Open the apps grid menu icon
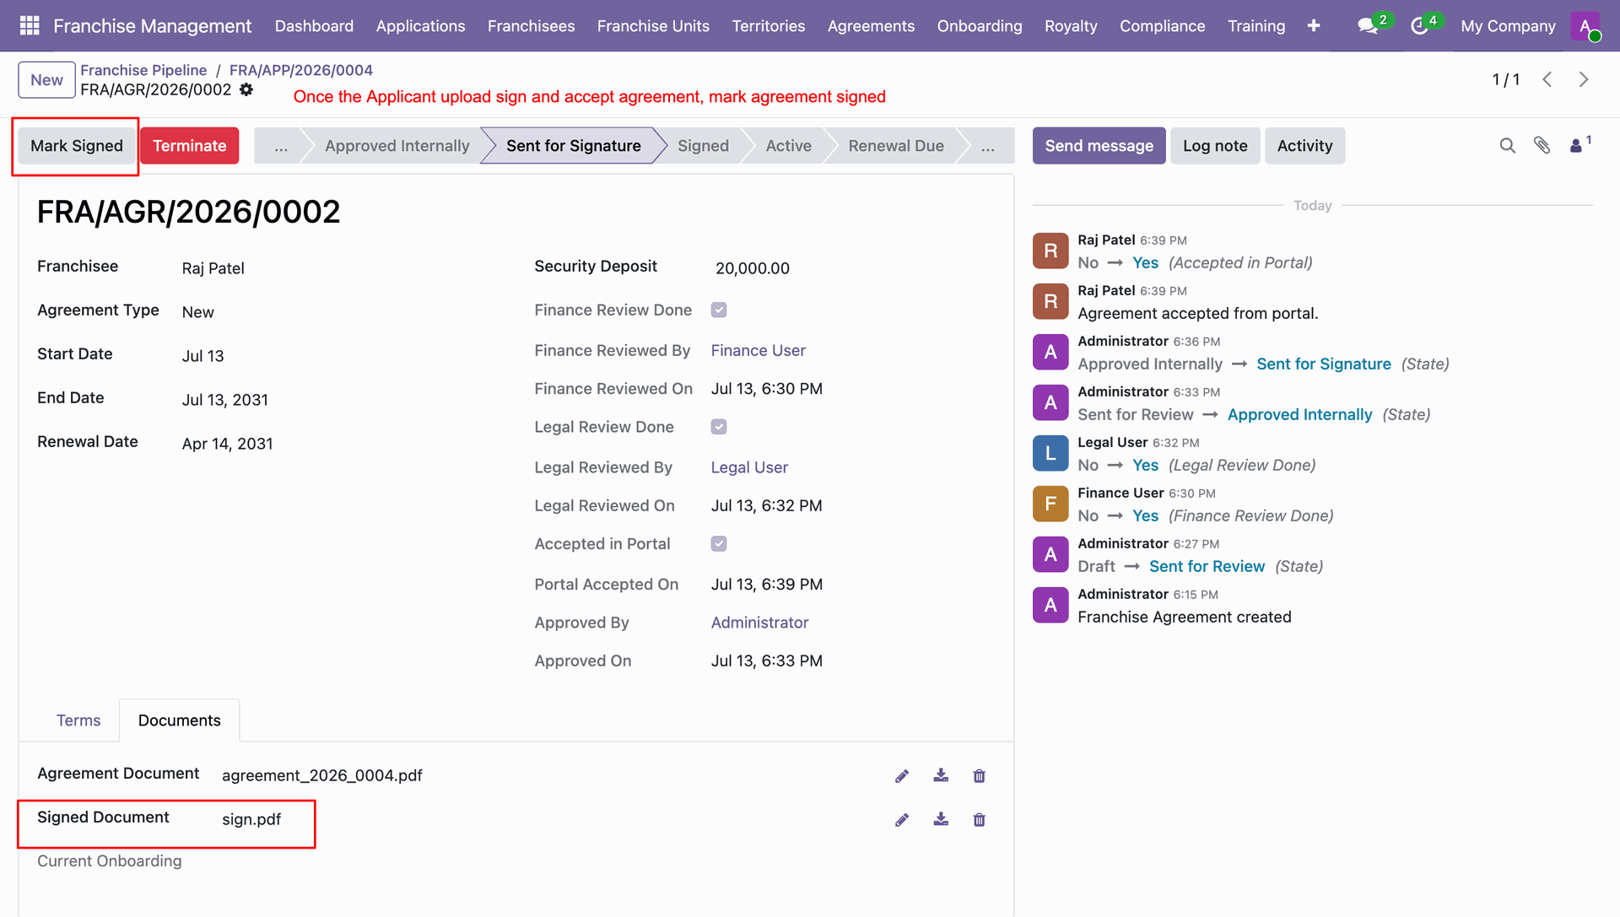The image size is (1620, 917). tap(30, 25)
